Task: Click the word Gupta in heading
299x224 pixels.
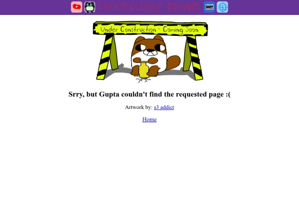Action: (109, 95)
